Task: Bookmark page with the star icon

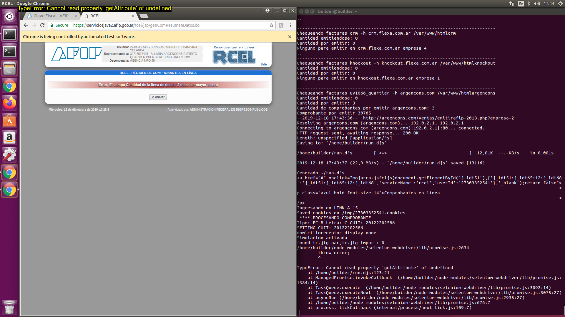Action: (x=272, y=25)
